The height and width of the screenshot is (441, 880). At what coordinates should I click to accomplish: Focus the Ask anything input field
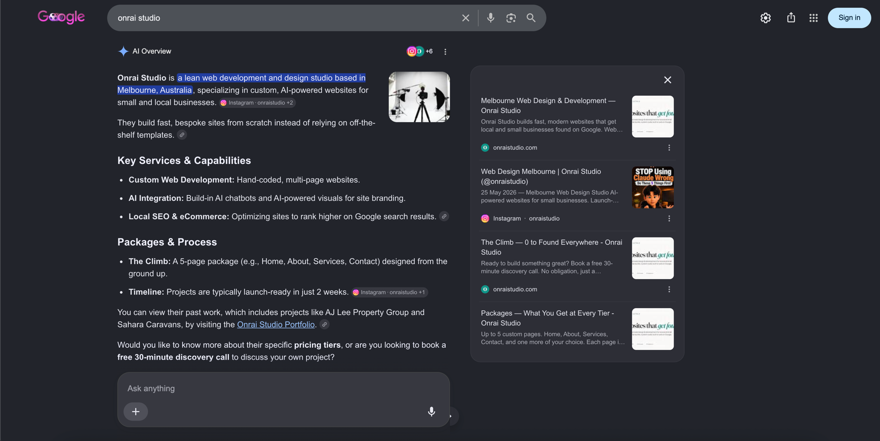283,388
